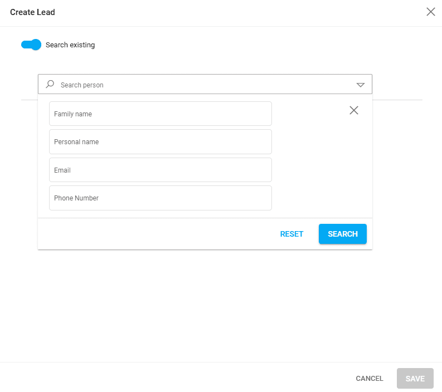The height and width of the screenshot is (392, 442).
Task: Collapse the Search person dropdown arrow
Action: [x=360, y=85]
